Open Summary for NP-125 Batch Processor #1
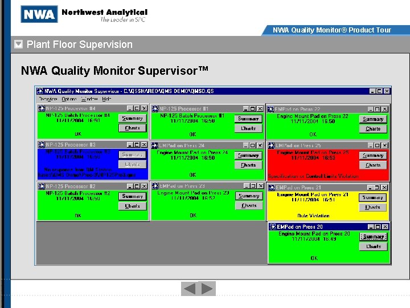Screen dimensions: 410x308 click(x=248, y=119)
